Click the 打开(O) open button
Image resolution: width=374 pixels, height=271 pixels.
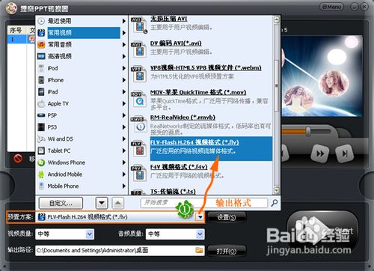click(x=227, y=251)
